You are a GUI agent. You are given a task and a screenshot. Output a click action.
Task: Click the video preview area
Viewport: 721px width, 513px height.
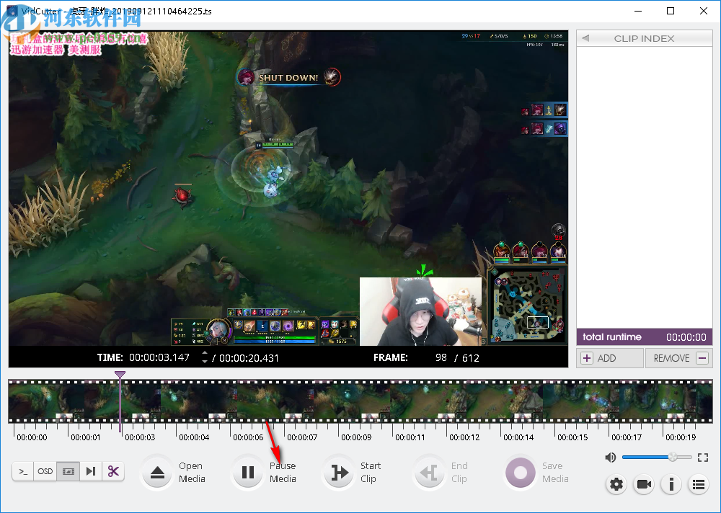[288, 188]
